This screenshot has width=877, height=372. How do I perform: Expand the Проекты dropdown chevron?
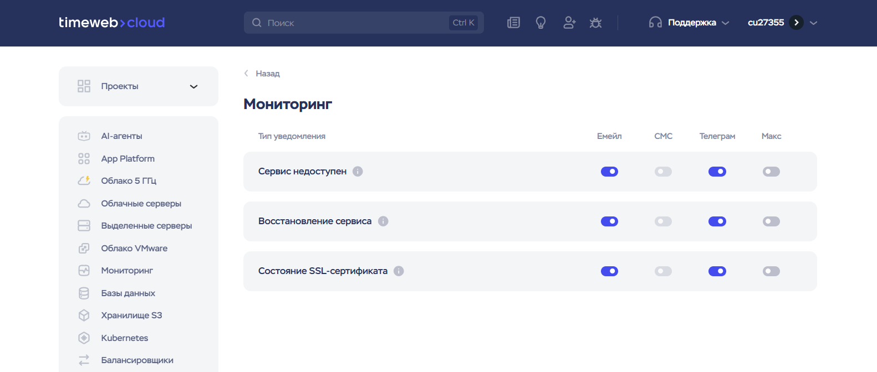(193, 86)
